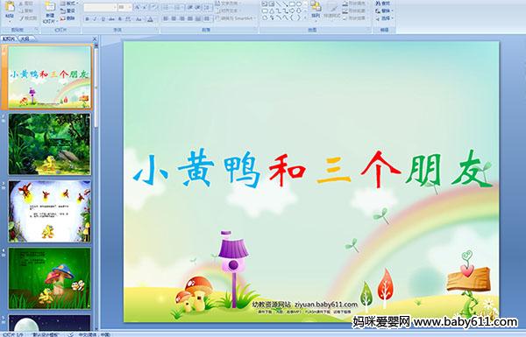Viewport: 526px width, 337px height.
Task: Click the font color icon
Action: coord(150,19)
